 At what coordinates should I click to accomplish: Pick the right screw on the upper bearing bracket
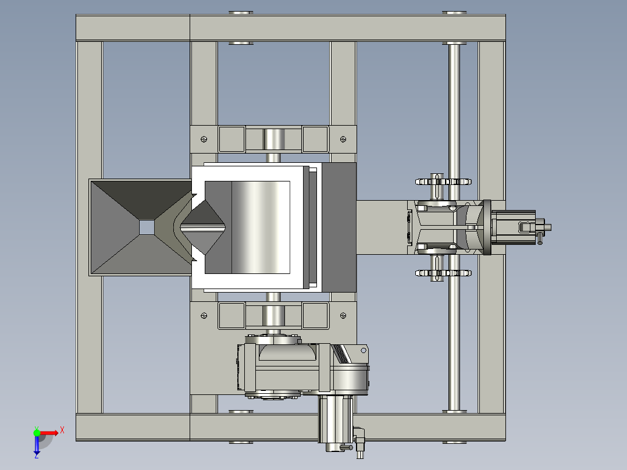[343, 139]
